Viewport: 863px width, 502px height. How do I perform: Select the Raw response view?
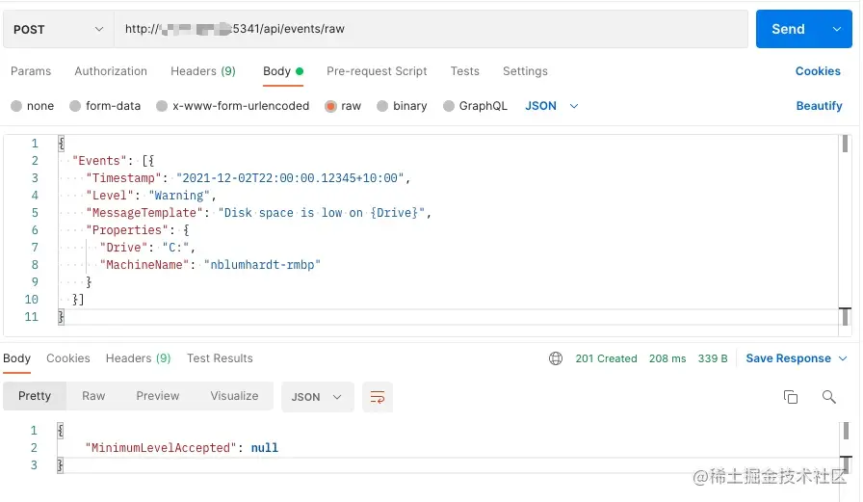point(93,396)
